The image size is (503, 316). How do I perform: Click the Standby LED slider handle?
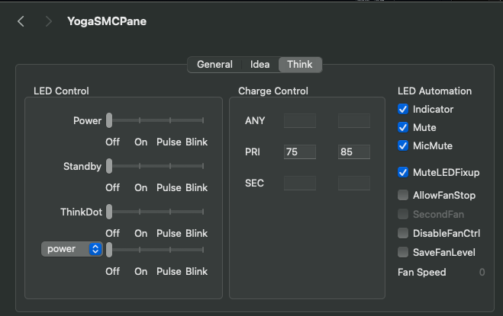[109, 166]
